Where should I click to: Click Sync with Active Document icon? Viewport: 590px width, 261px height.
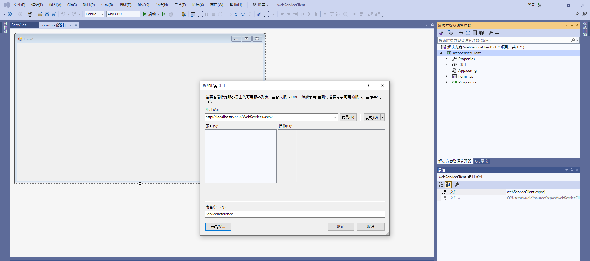pyautogui.click(x=461, y=33)
